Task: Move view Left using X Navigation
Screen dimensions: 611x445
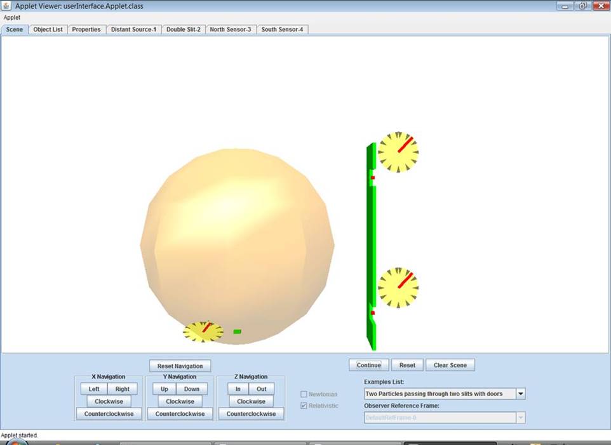Action: [93, 389]
